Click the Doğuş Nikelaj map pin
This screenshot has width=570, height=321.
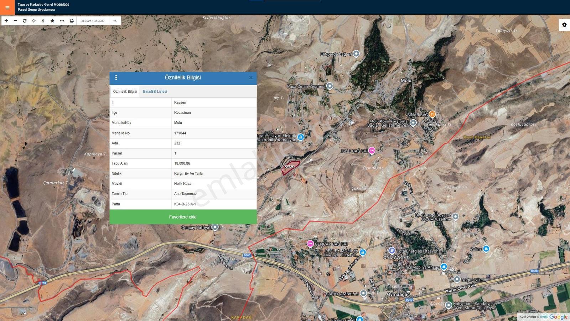click(457, 279)
